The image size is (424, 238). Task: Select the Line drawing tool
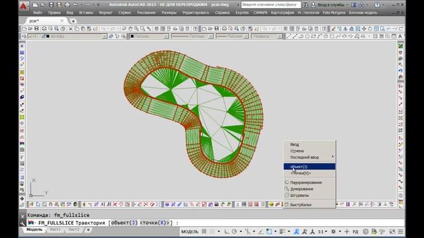289,36
